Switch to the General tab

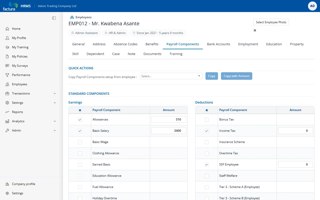(78, 44)
